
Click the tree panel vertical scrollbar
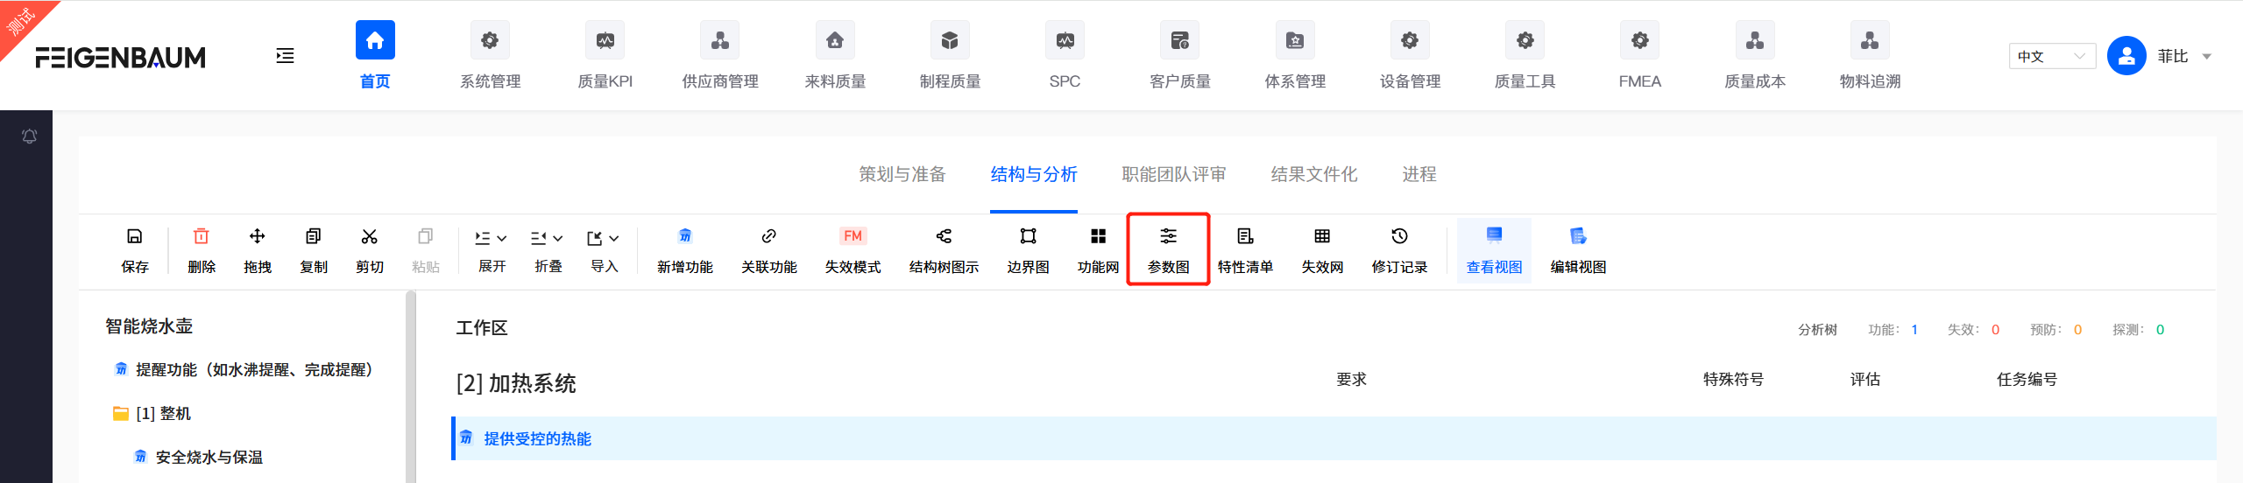point(410,387)
